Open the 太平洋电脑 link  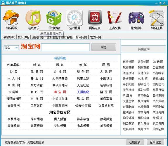click(60, 79)
